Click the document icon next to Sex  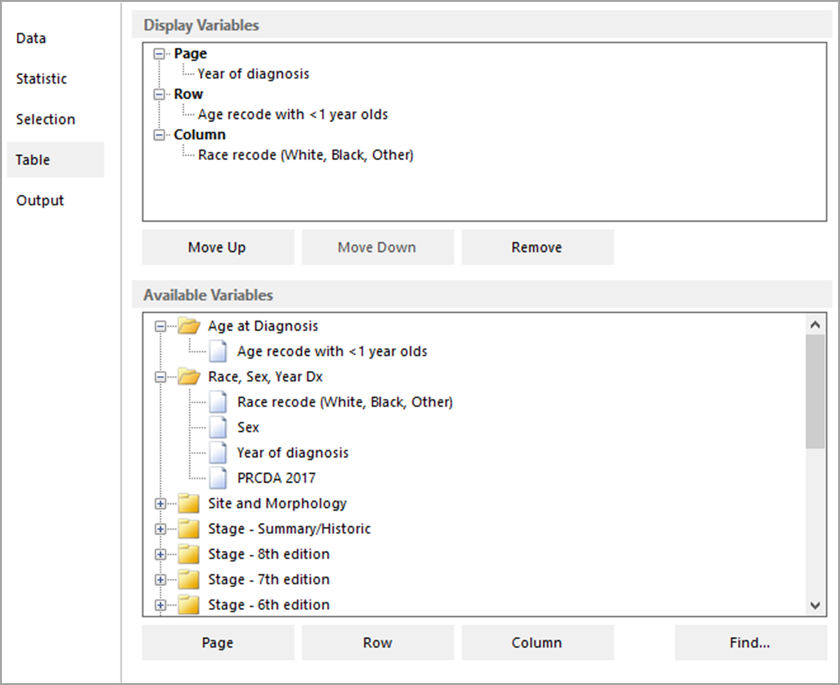[218, 427]
